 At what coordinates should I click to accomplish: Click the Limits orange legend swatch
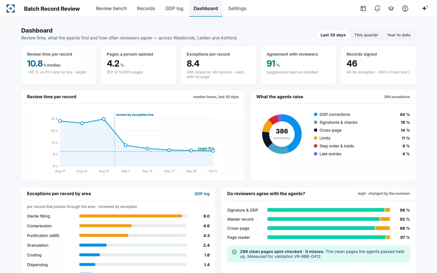pyautogui.click(x=316, y=138)
